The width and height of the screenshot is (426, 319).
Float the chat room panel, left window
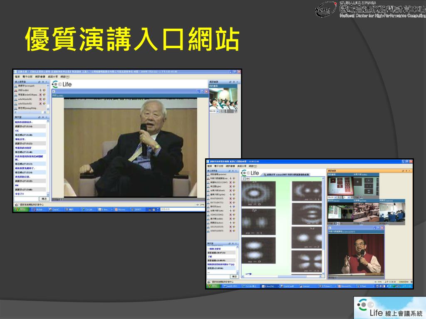click(39, 118)
